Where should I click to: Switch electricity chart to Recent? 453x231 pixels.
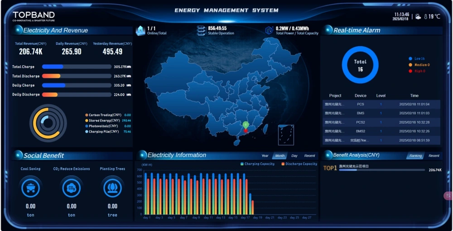tap(309, 156)
